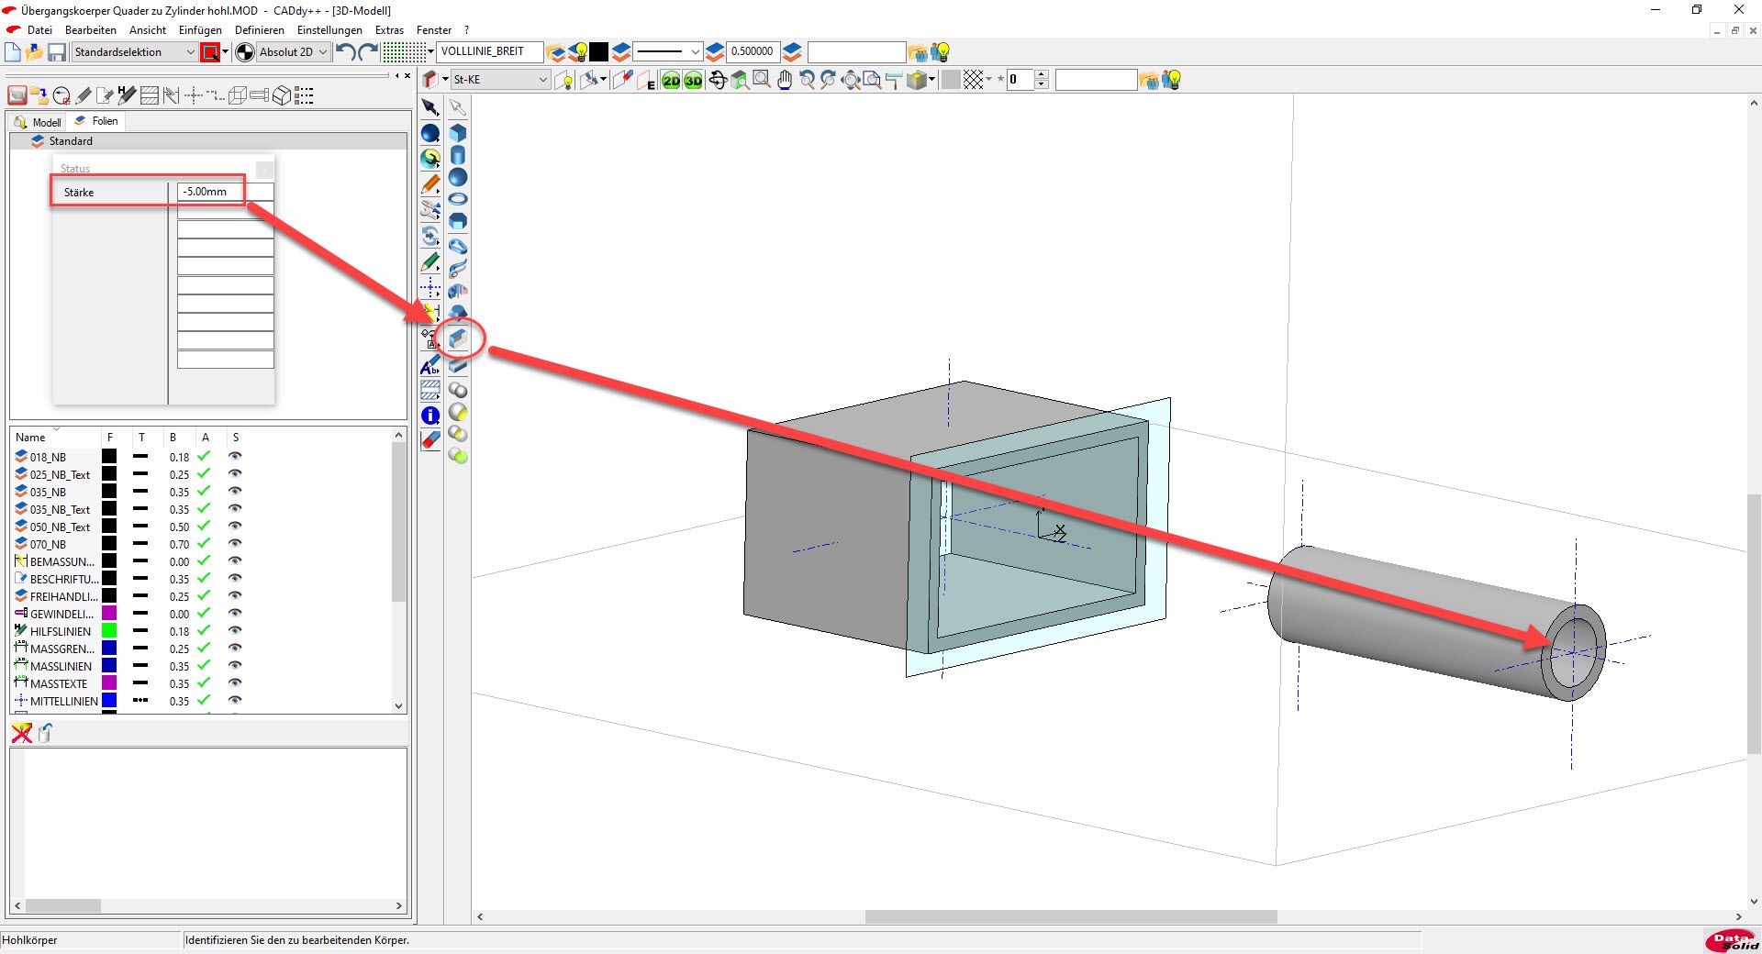1762x954 pixels.
Task: Select the torus primitive tool
Action: click(458, 199)
